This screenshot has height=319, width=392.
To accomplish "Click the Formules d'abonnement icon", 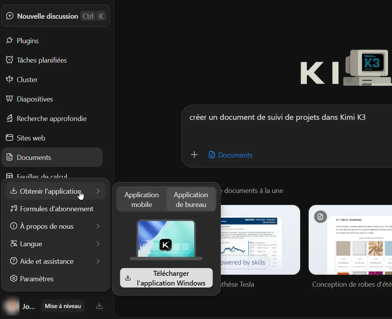I will 14,209.
